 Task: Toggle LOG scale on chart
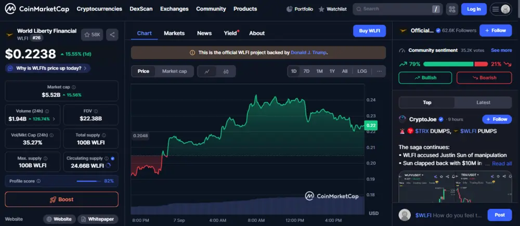click(x=362, y=71)
